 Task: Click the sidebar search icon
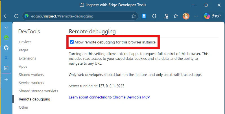click(6, 58)
